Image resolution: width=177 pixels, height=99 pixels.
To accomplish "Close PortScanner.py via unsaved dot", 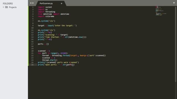I will [x=61, y=4].
